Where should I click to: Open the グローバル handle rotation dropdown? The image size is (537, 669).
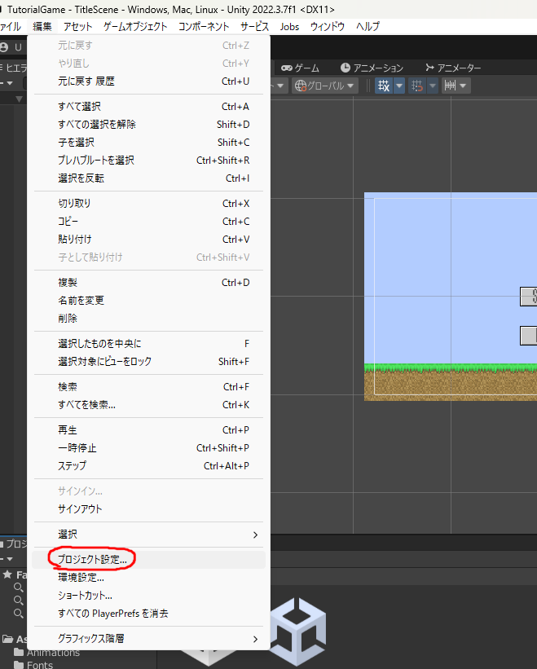tap(325, 86)
